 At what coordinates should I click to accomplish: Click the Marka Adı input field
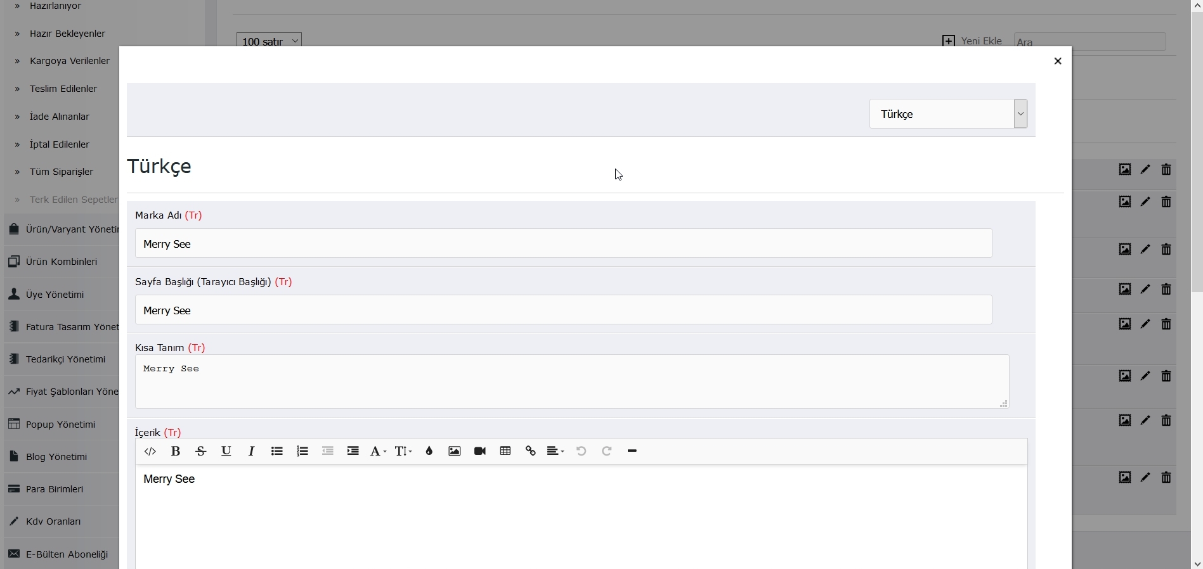(x=564, y=243)
